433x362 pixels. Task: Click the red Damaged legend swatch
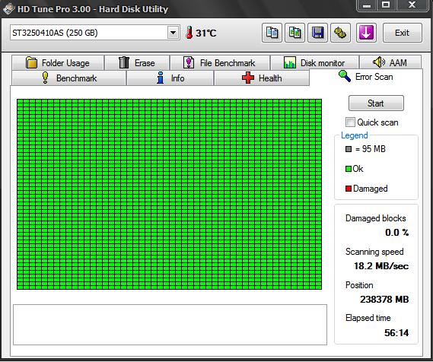(349, 189)
